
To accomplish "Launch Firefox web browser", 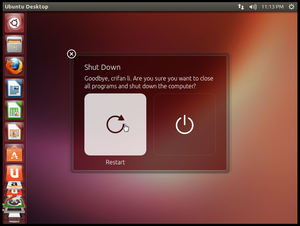I will [14, 66].
